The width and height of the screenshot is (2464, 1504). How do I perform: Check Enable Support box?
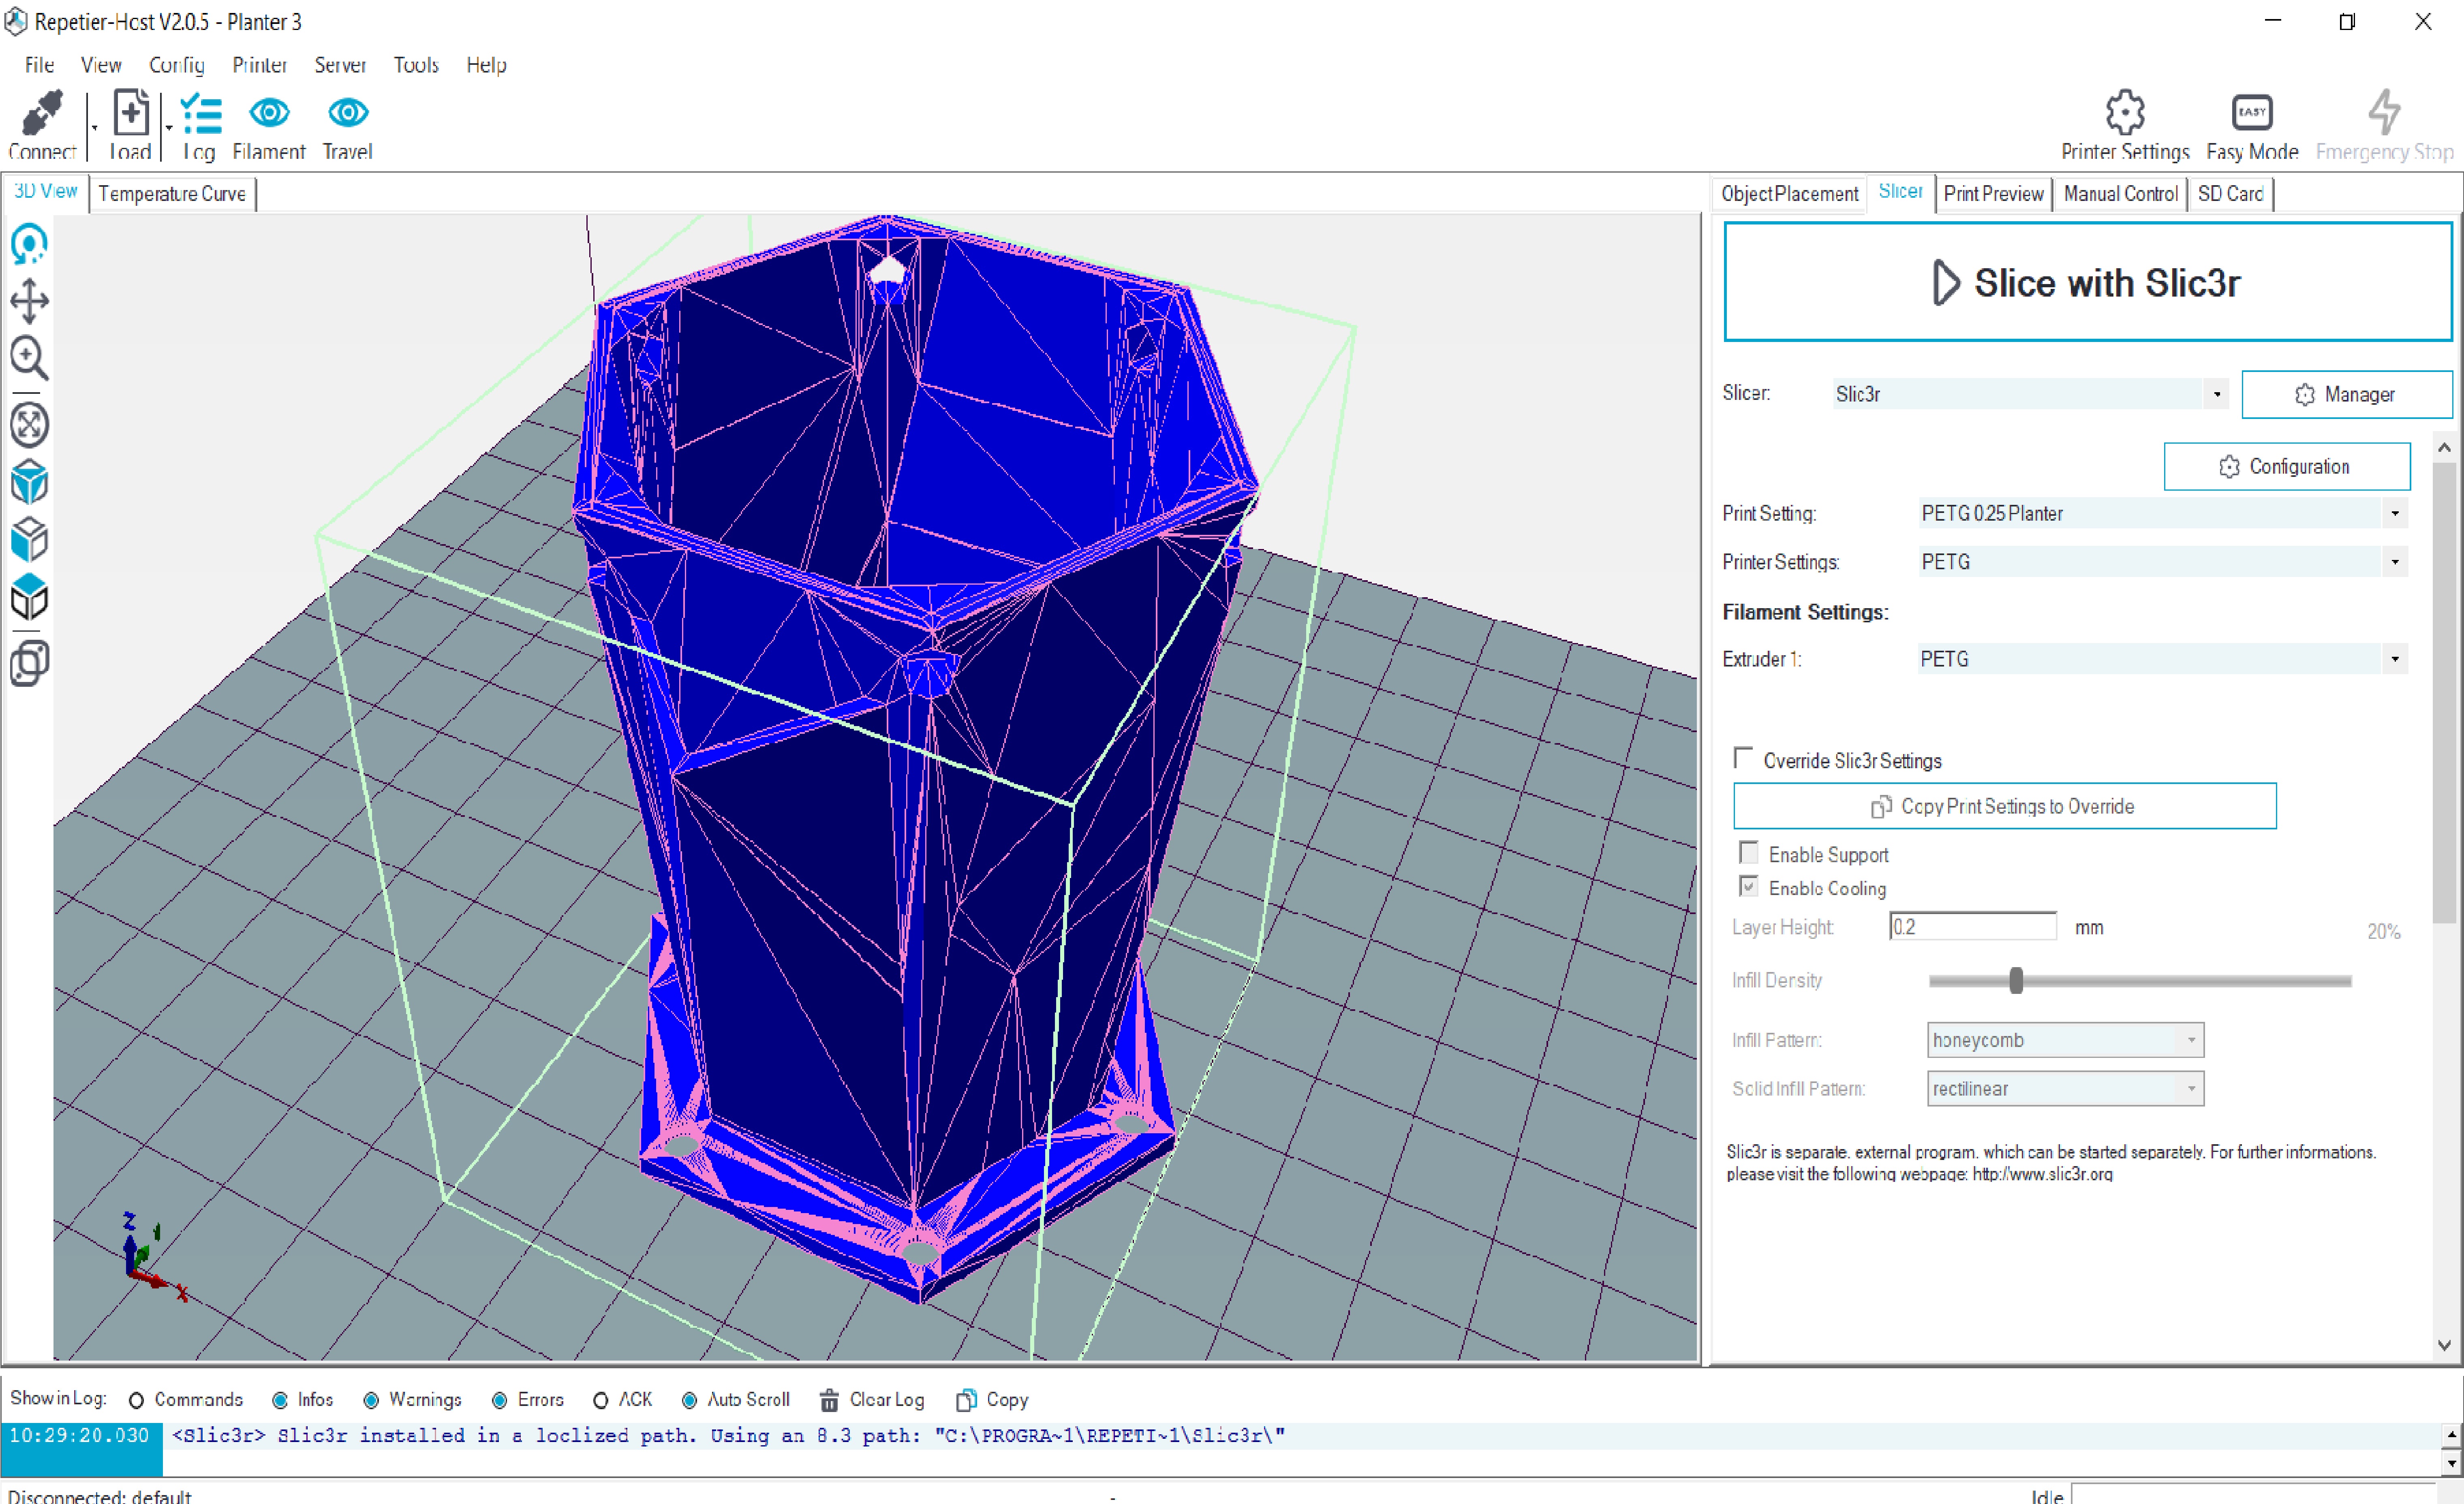[x=1748, y=853]
